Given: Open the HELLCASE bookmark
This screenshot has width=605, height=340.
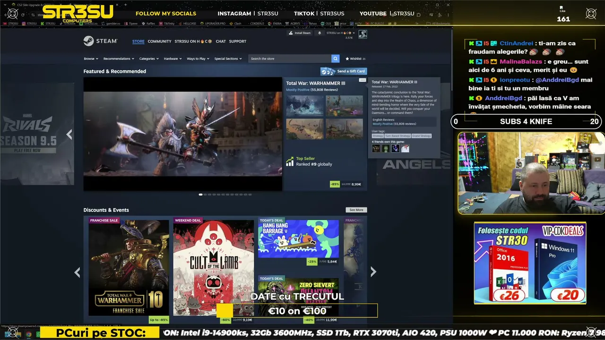Looking at the screenshot, I should [x=188, y=23].
